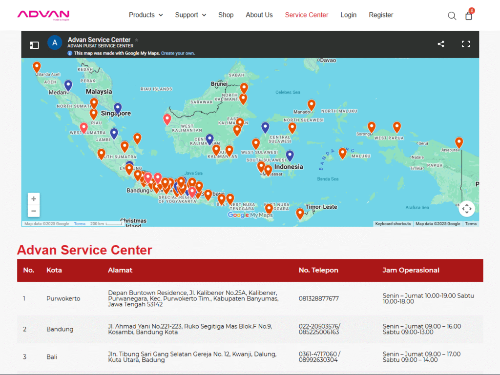
Task: Click the info icon beside 'This map was made'
Action: pos(70,53)
